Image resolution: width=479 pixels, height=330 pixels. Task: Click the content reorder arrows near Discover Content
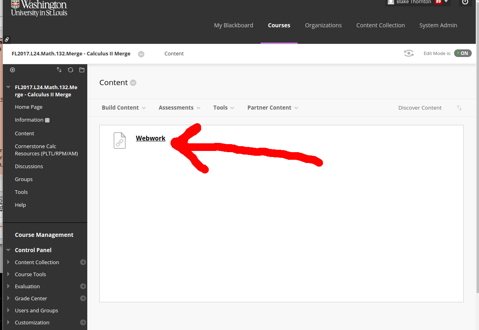[x=459, y=108]
